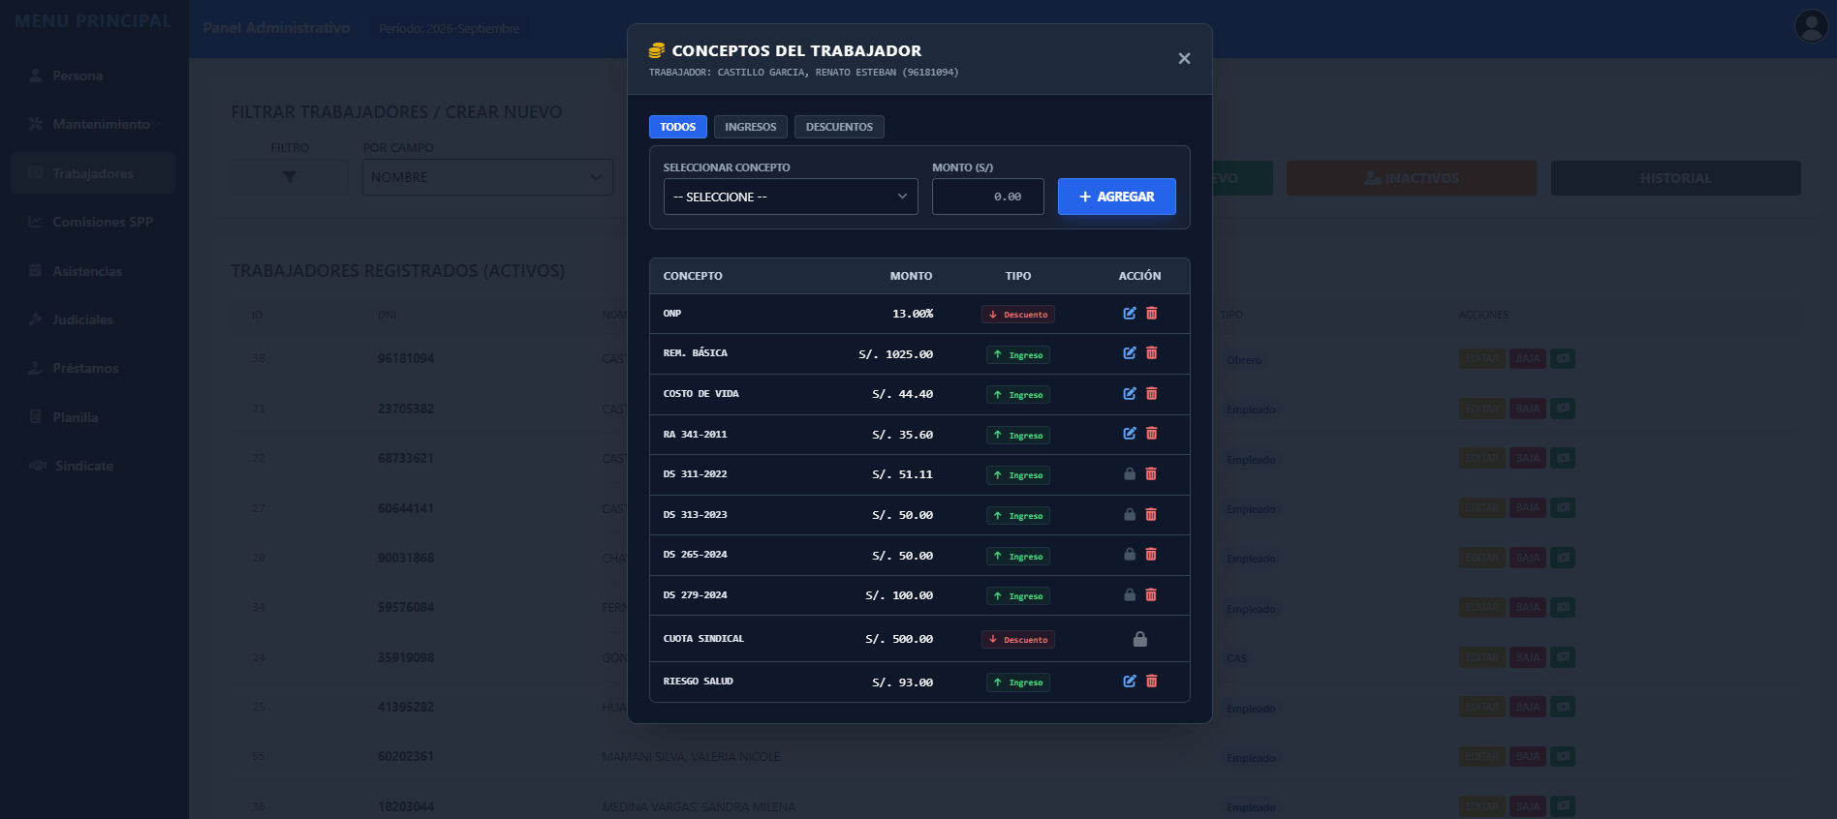Delete the RA 341-2011 concept
Image resolution: width=1837 pixels, height=819 pixels.
point(1152,434)
